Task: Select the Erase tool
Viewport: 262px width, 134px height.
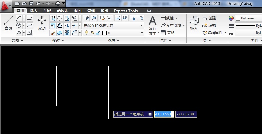Action: tap(53, 33)
